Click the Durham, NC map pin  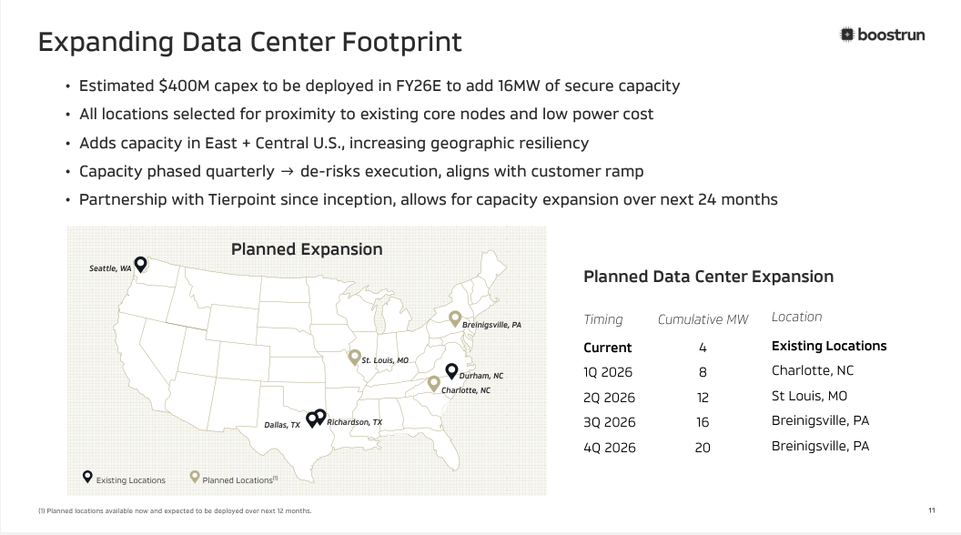[451, 370]
